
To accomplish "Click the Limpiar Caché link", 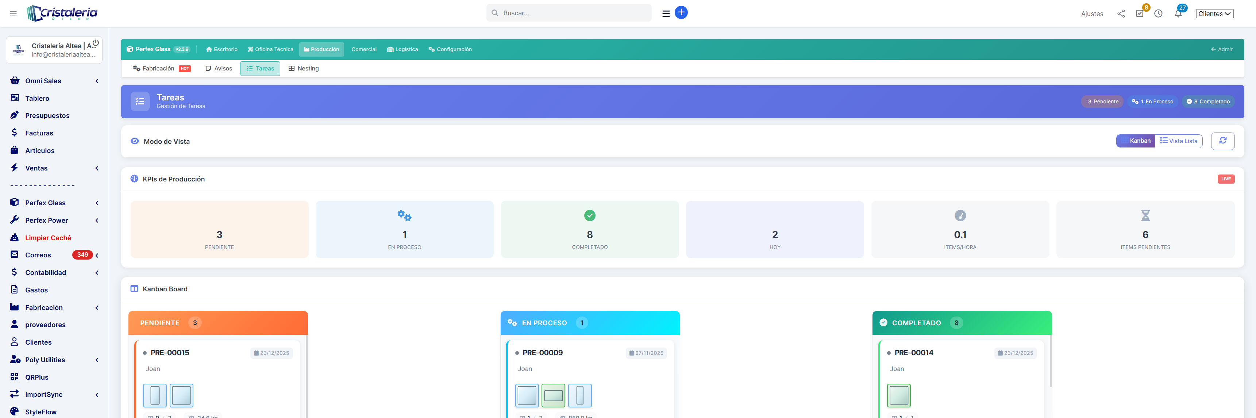I will click(x=48, y=238).
